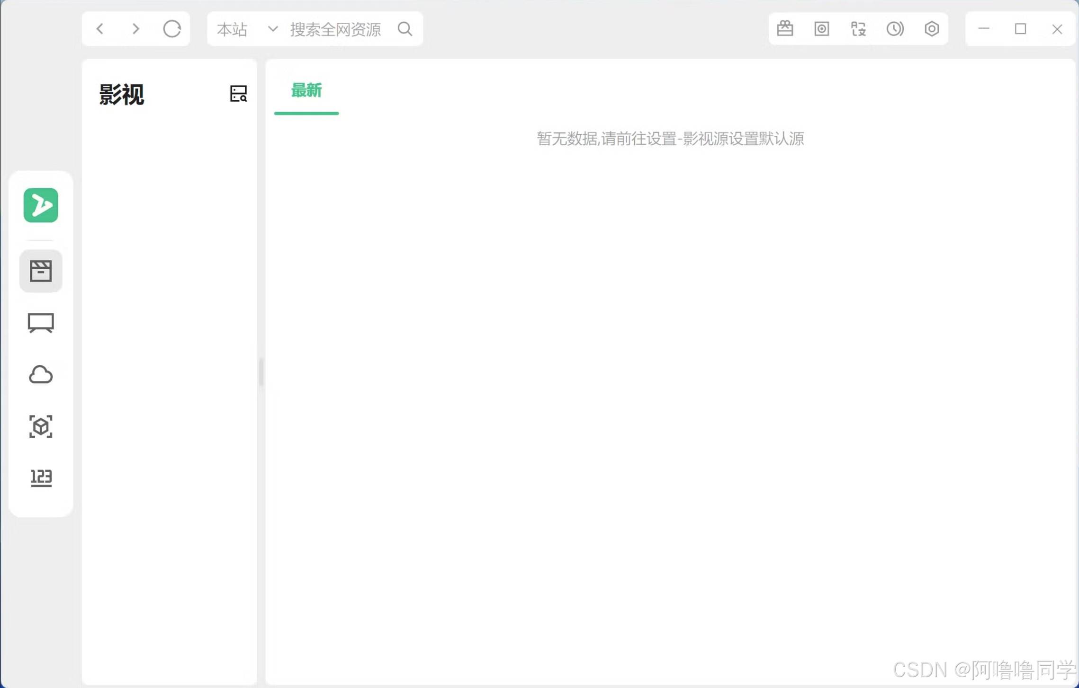Open the hexagon settings icon
The height and width of the screenshot is (688, 1079).
click(931, 29)
